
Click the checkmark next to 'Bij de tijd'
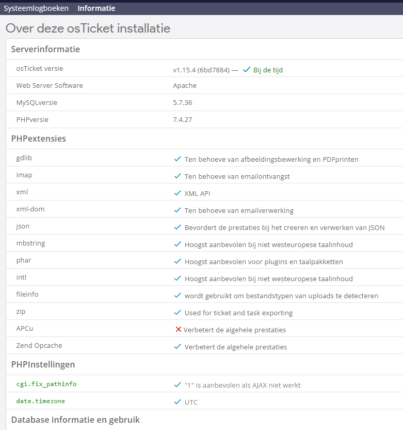pos(247,70)
